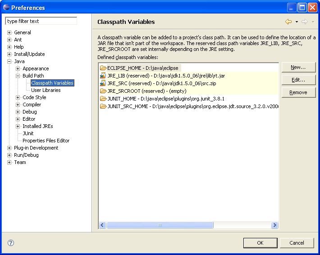320x255 pixels.
Task: Expand the Code Style node
Action: tap(18, 97)
